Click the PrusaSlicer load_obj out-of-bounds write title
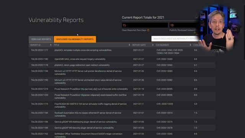Viewport: 245px width, 138px height. (x=91, y=89)
